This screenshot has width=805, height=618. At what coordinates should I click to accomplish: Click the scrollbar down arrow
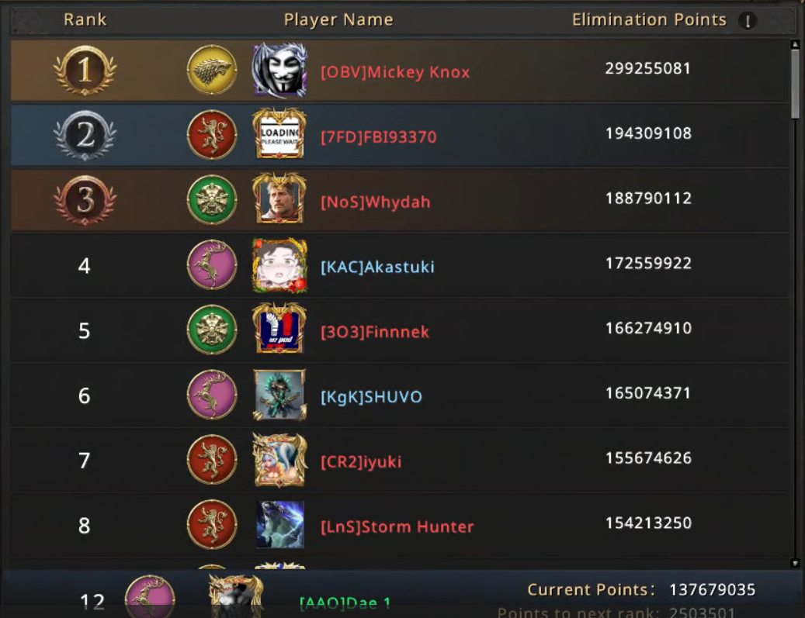coord(795,563)
